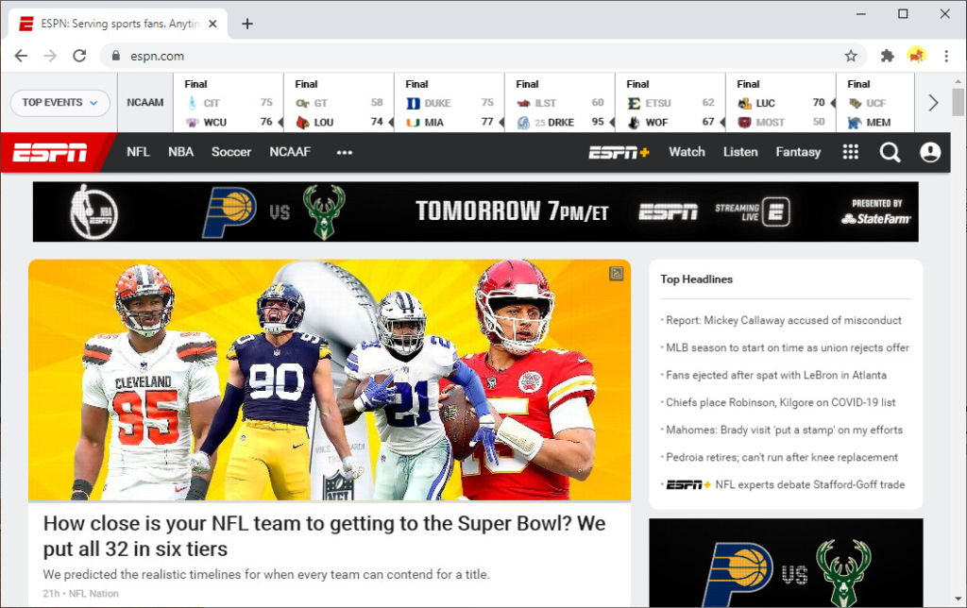Open NCAAF menu in navigation

[290, 152]
